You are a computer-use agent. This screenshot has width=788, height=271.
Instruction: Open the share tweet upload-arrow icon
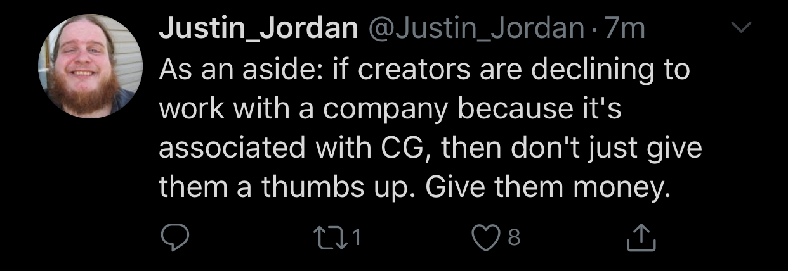(640, 237)
